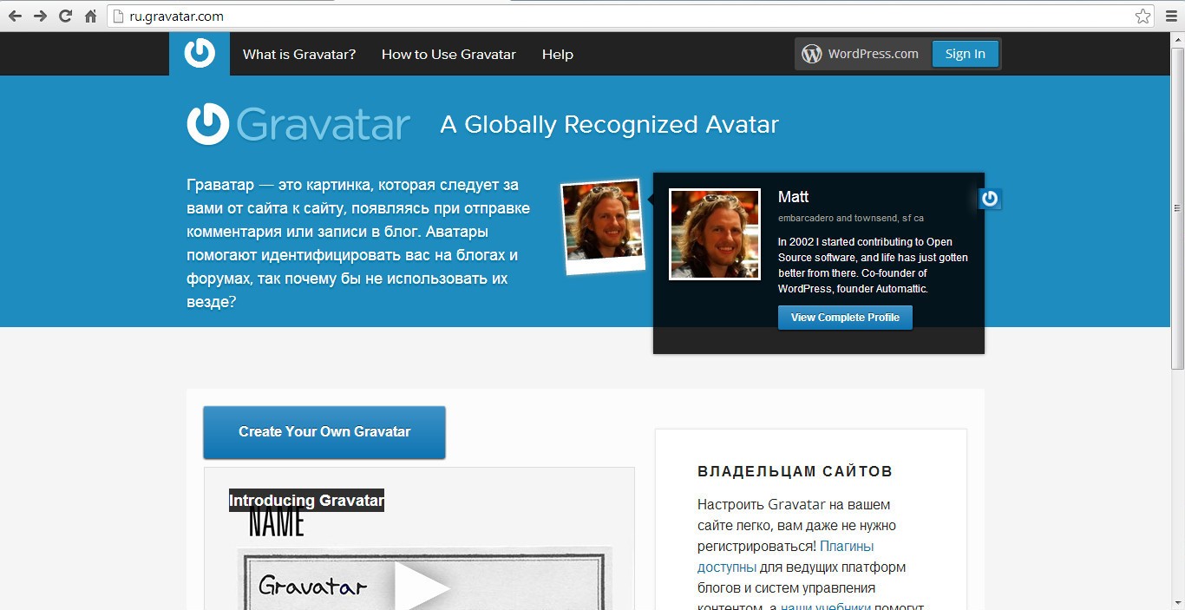Open How to Use Gravatar page

(448, 54)
